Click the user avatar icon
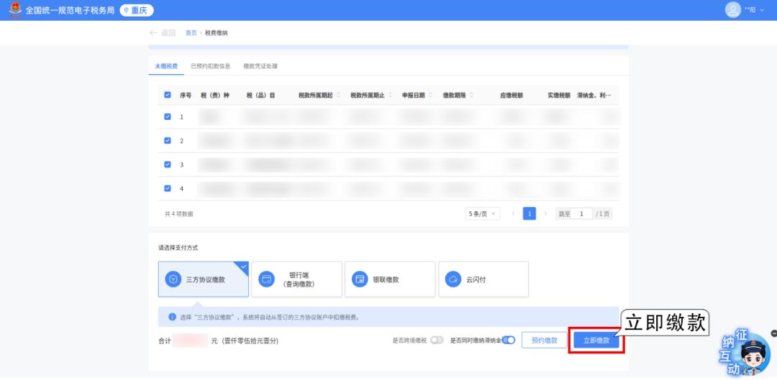Screen dimensions: 777x380 click(x=733, y=10)
